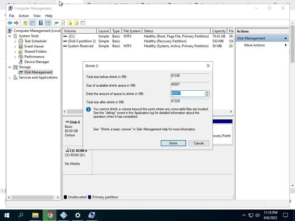Viewport: 295px width, 221px height.
Task: Click the connect disk toolbar icon
Action: 56,23
